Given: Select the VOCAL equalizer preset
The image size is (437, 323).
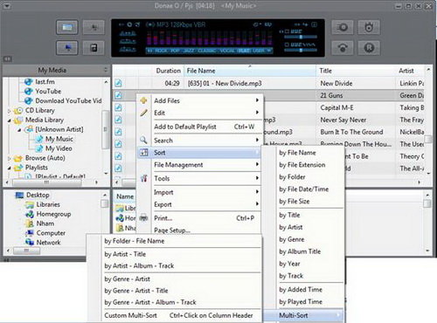Looking at the screenshot, I should point(227,51).
